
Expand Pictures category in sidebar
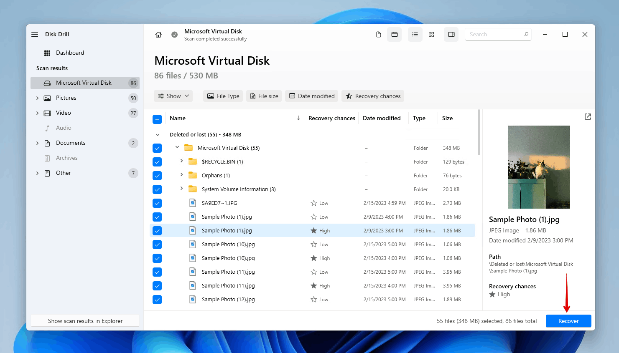[x=37, y=98]
